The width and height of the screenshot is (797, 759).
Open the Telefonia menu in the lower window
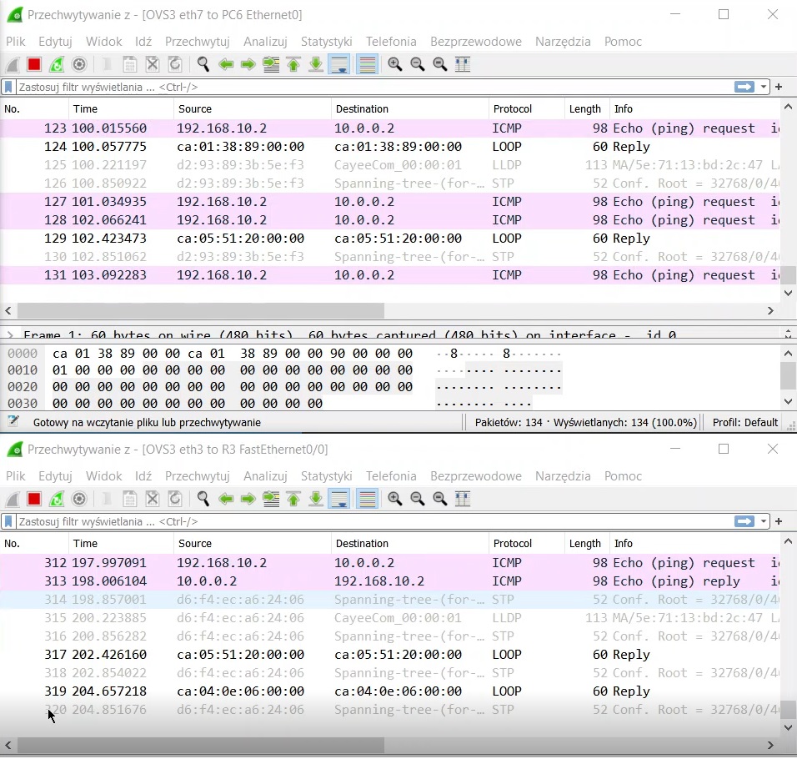point(391,475)
